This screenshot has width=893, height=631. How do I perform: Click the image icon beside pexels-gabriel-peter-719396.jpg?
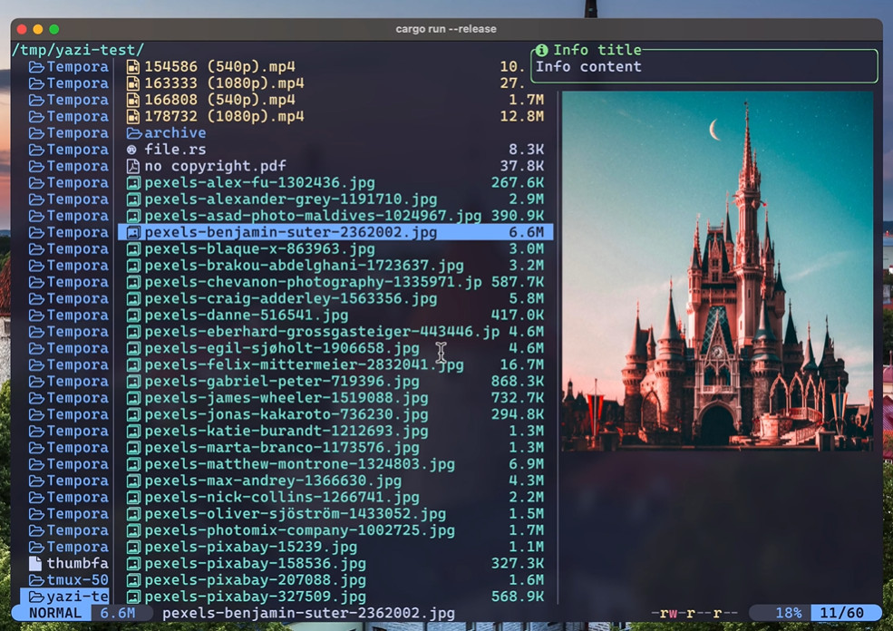click(133, 381)
